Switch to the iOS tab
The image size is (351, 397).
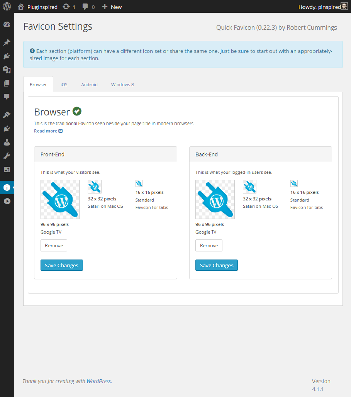coord(64,84)
